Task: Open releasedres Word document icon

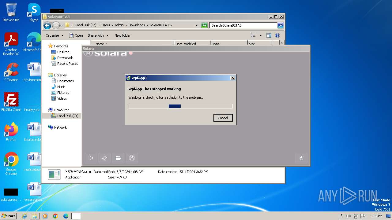Action: pyautogui.click(x=33, y=192)
